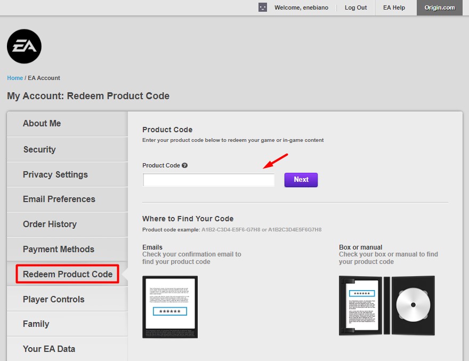Image resolution: width=469 pixels, height=361 pixels.
Task: Click the Product Code input field
Action: 208,180
